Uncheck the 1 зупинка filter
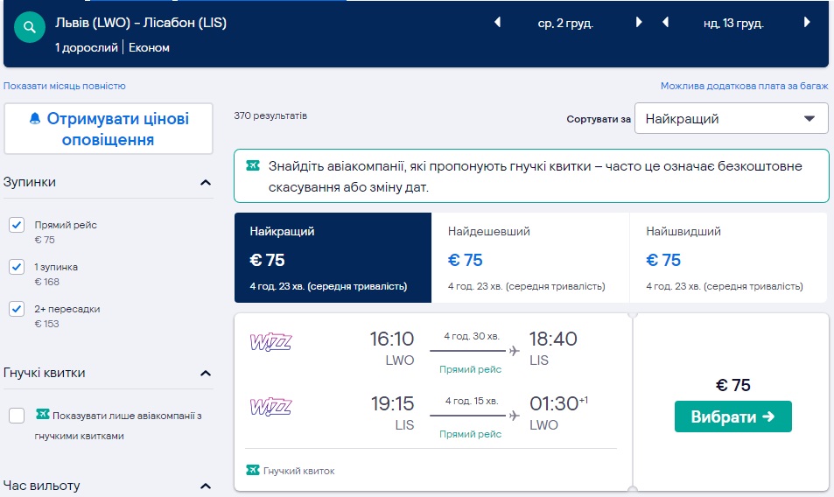Screen dimensions: 834x497 (17, 267)
